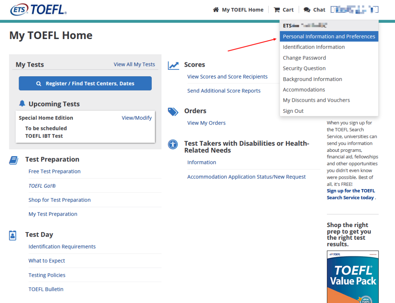The width and height of the screenshot is (395, 303).
Task: Click the Upcoming Tests heading
Action: click(x=54, y=104)
